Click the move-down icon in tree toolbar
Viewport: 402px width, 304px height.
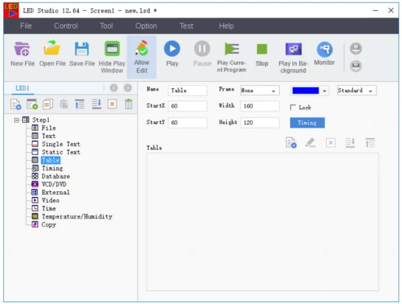point(96,104)
